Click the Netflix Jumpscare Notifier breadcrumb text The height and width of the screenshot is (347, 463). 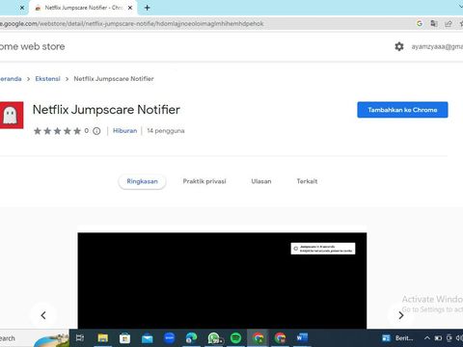[x=114, y=79]
